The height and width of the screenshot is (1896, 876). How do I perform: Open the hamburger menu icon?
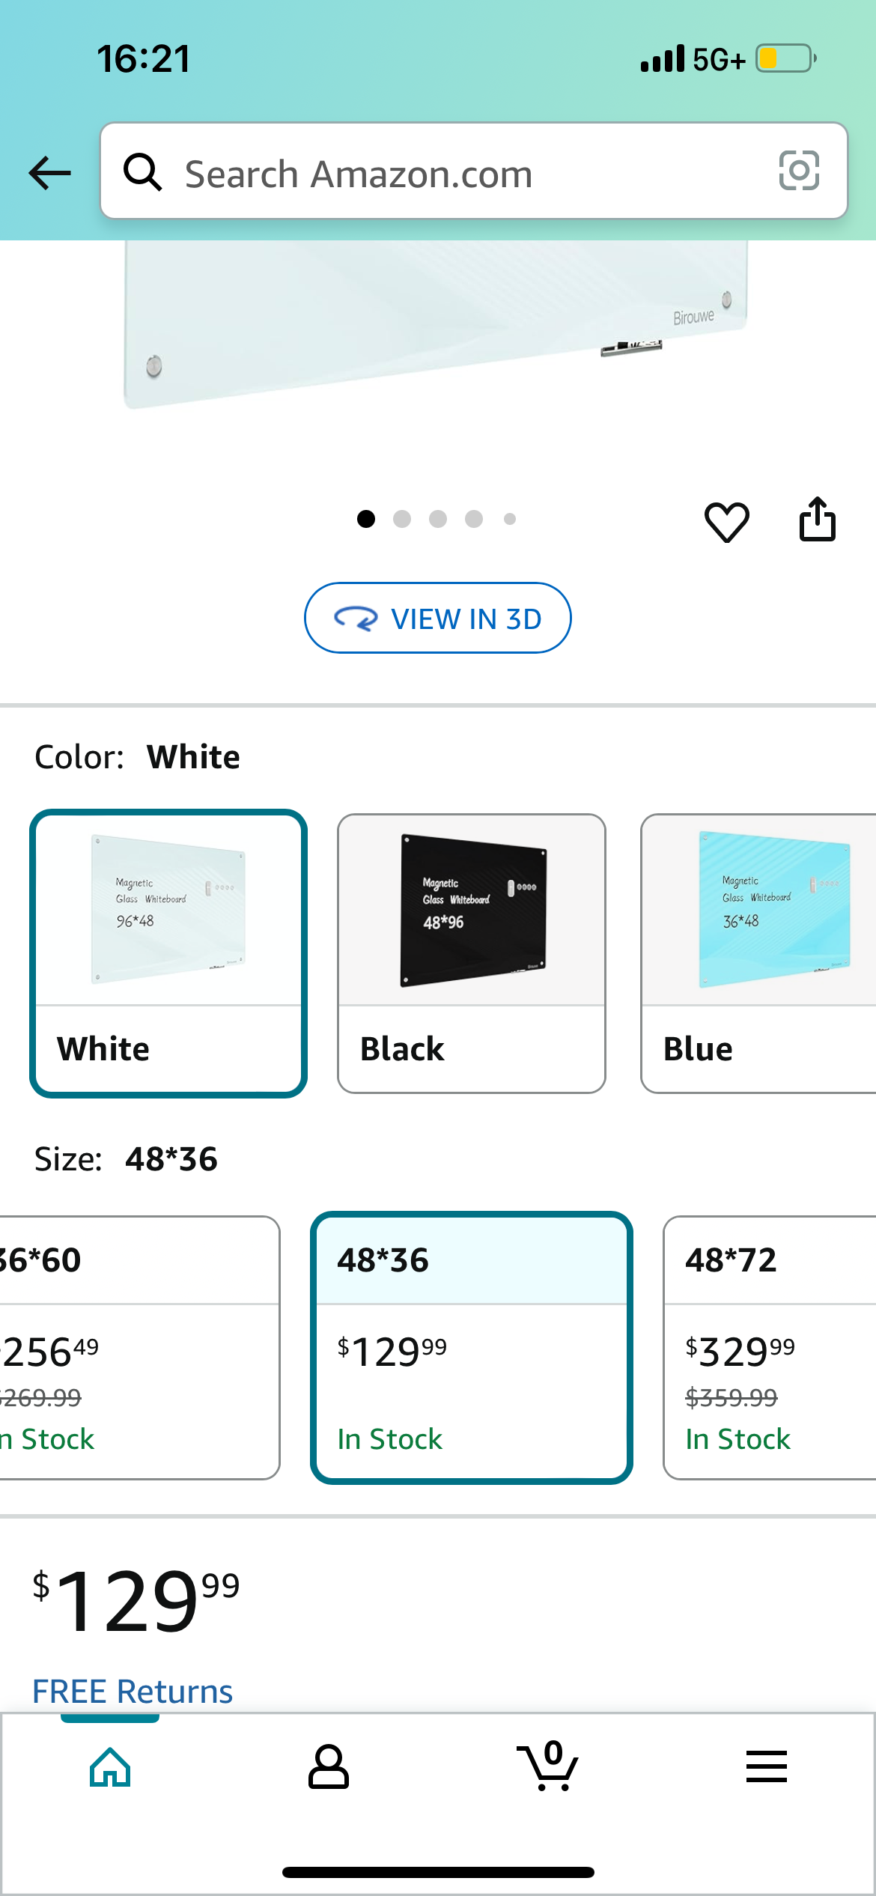(767, 1767)
